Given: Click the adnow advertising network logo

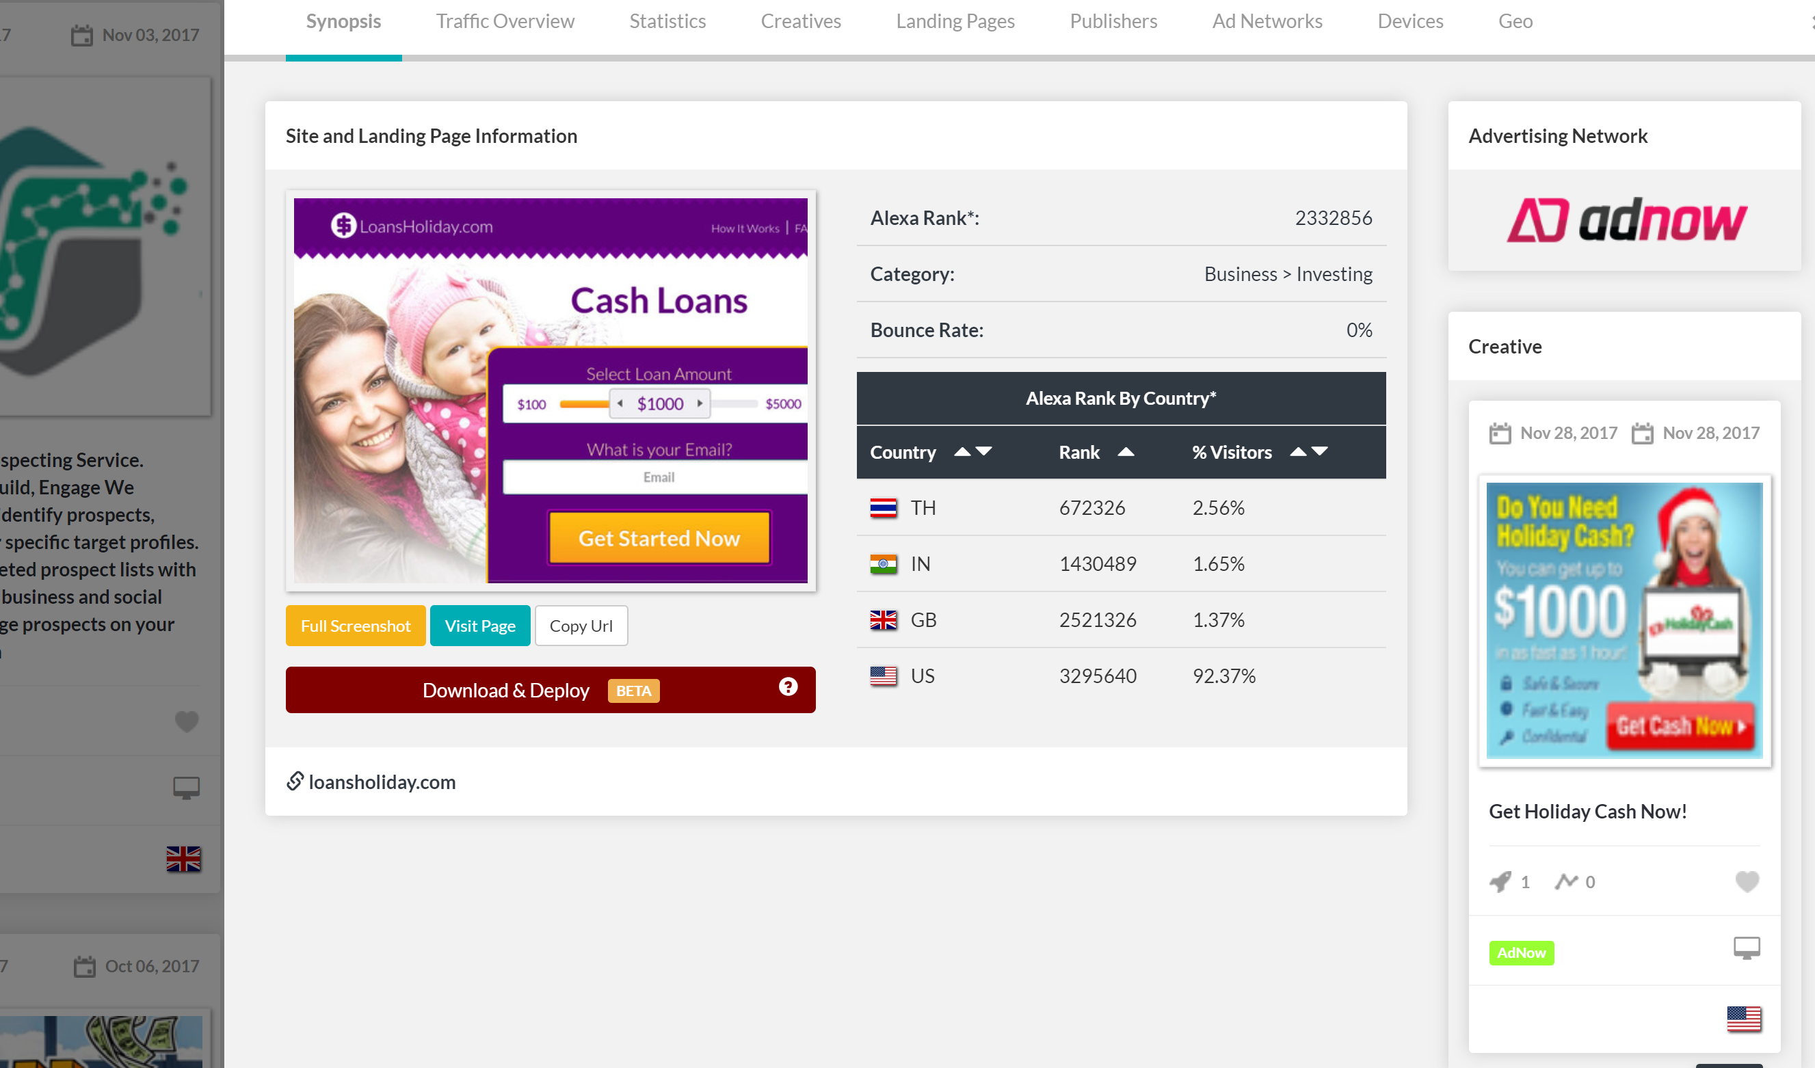Looking at the screenshot, I should tap(1626, 220).
